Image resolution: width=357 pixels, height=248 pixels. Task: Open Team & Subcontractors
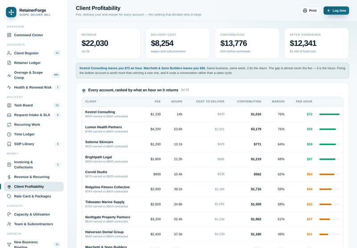coord(34,224)
